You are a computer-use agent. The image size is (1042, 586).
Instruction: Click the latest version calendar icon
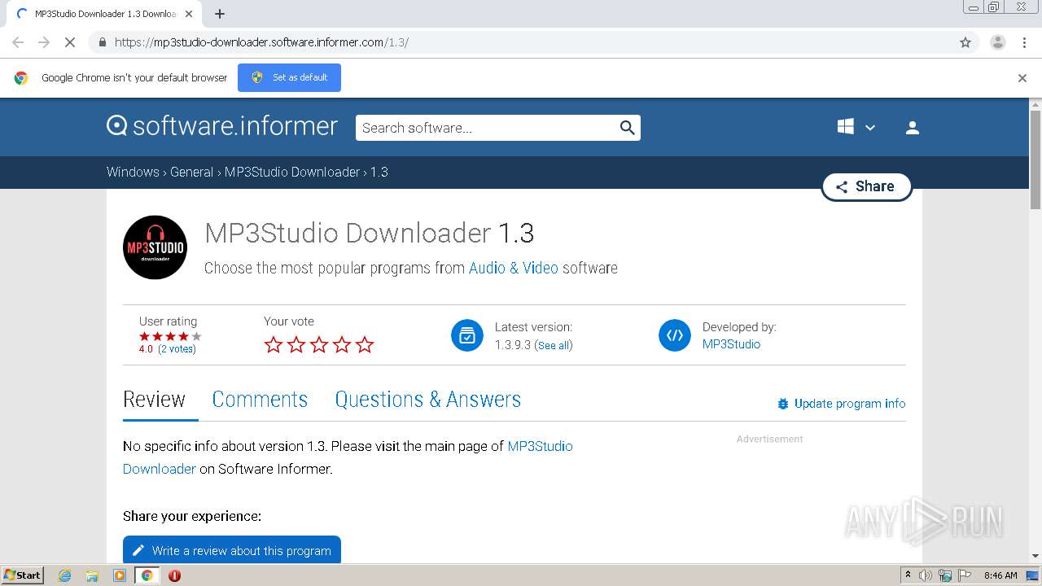tap(467, 335)
